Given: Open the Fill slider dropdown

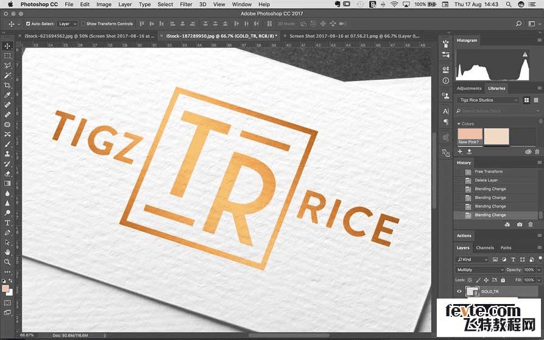Looking at the screenshot, I should pyautogui.click(x=539, y=280).
